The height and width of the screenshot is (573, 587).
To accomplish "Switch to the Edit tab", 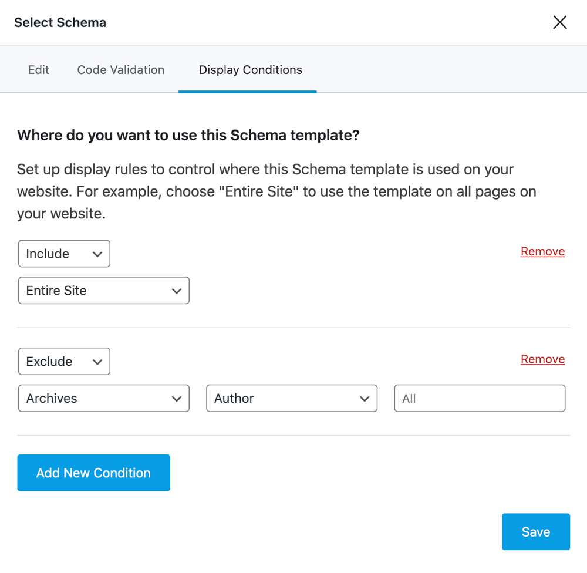I will click(x=38, y=69).
